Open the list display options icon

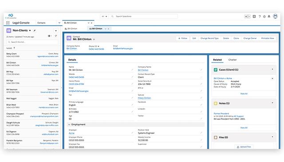tap(50, 36)
